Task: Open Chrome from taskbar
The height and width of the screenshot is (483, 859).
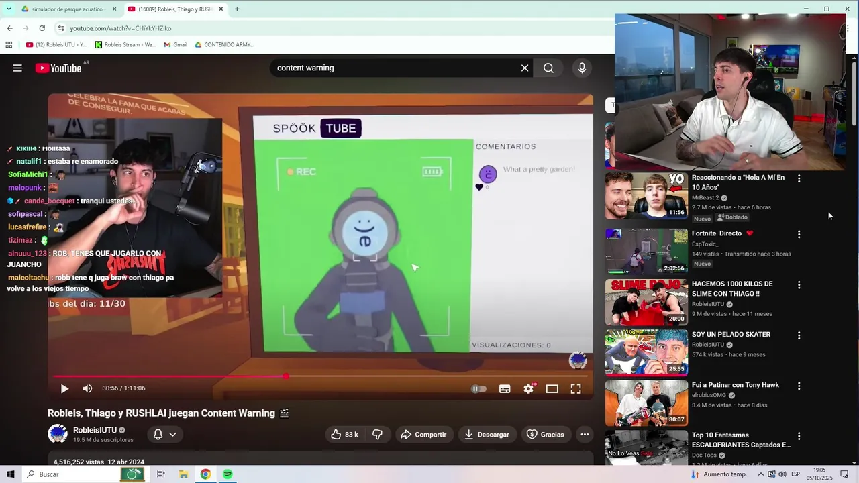Action: 205,474
